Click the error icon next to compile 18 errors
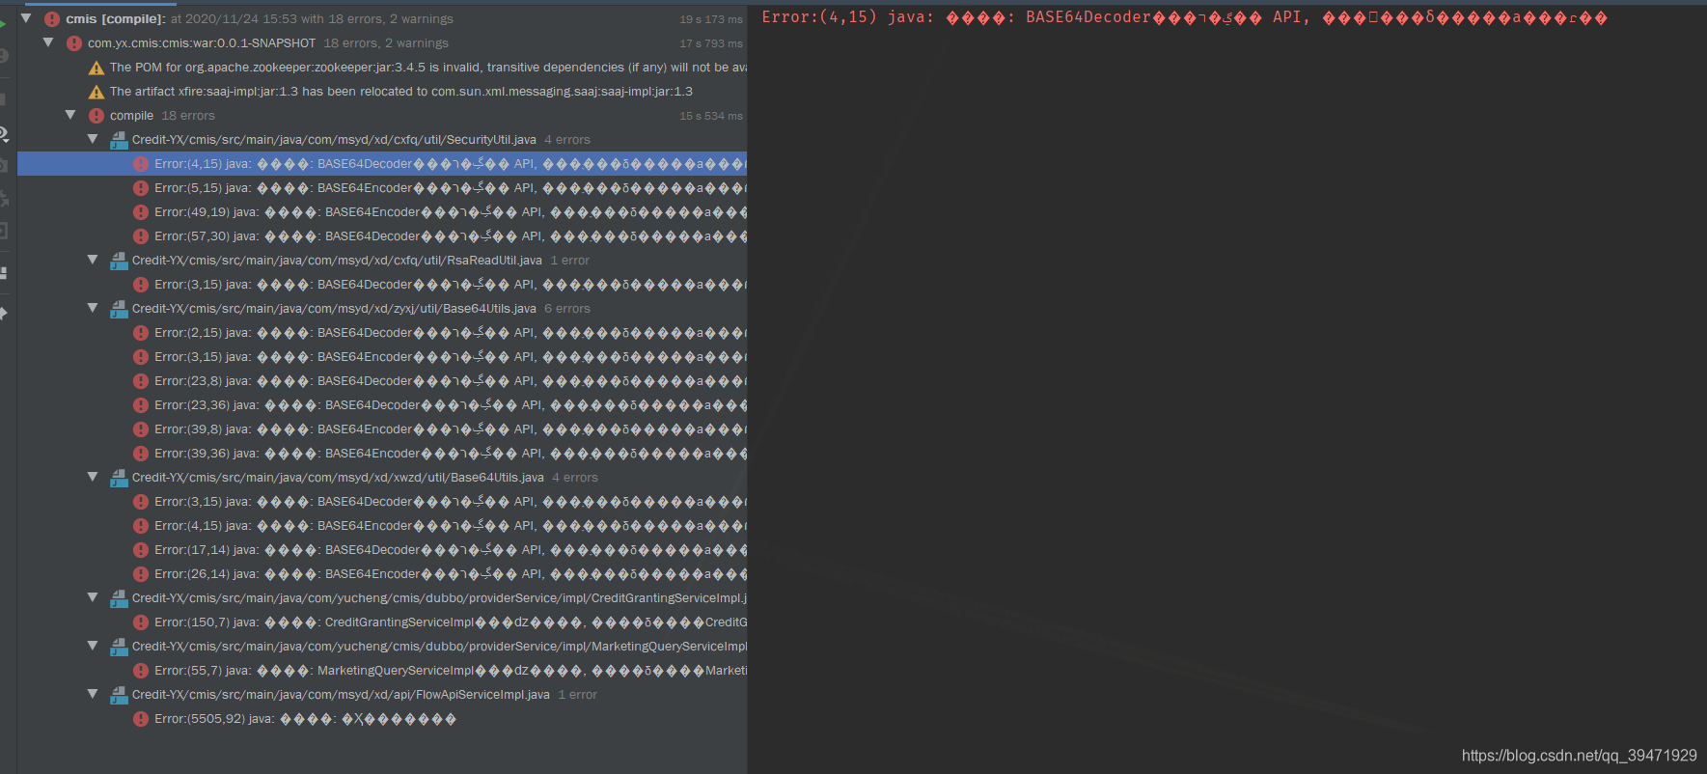 [96, 116]
